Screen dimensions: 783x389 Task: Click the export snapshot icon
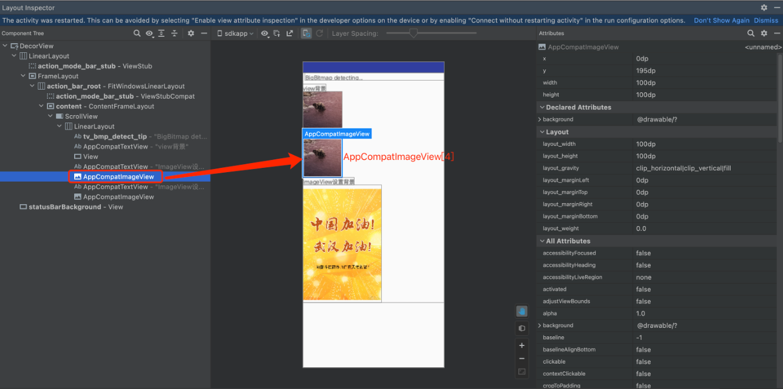point(290,33)
